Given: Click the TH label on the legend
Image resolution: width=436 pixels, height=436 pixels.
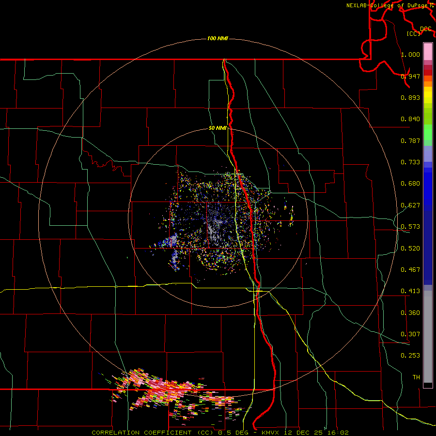Looking at the screenshot, I should pyautogui.click(x=416, y=377).
